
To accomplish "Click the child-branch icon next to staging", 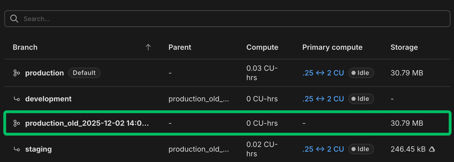I will 16,149.
